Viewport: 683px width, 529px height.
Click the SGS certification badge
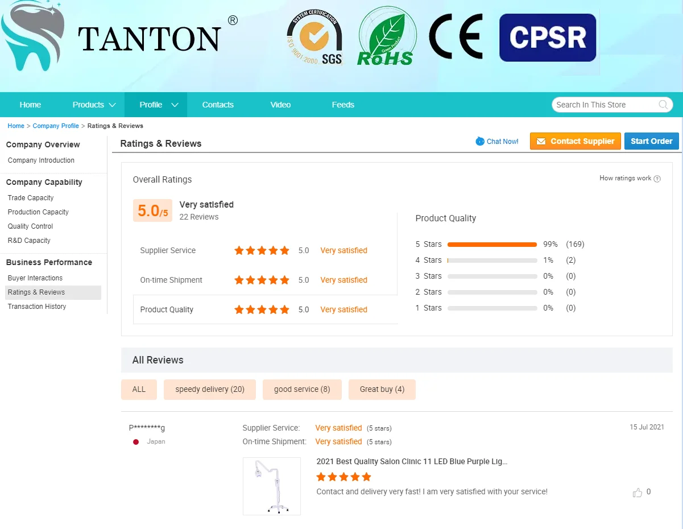[314, 37]
